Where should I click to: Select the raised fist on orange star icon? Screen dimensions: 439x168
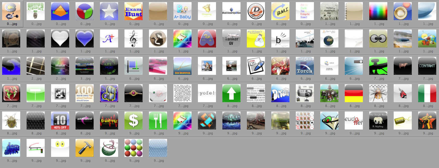(x=427, y=121)
